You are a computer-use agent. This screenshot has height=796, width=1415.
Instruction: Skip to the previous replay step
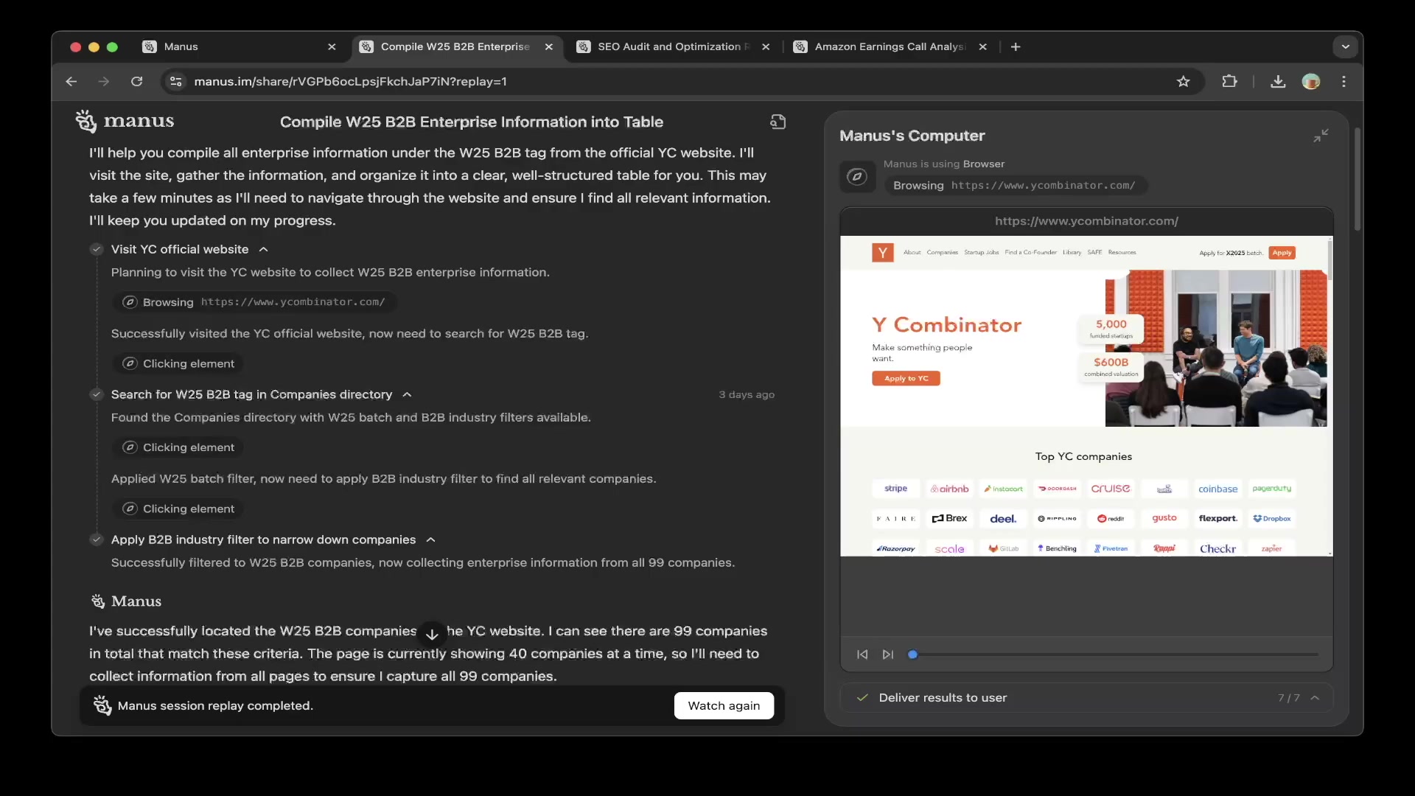click(862, 654)
